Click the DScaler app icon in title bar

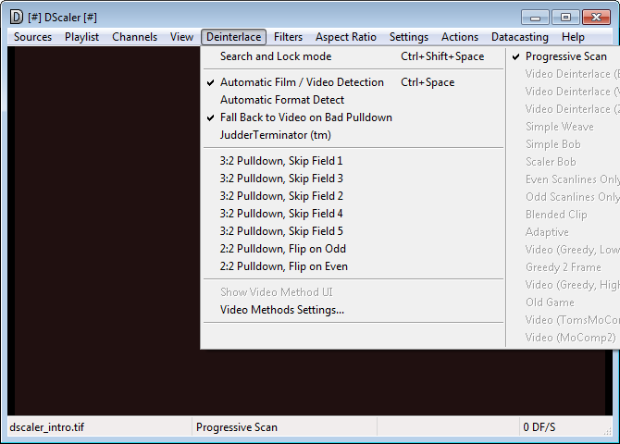[17, 17]
